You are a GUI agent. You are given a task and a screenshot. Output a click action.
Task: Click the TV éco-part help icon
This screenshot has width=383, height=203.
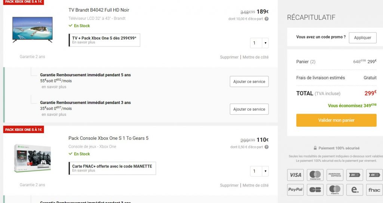266,19
